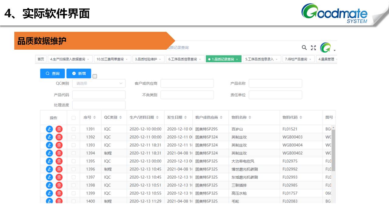Close the 3.品质检验维护 tab
The height and width of the screenshot is (218, 389).
click(160, 59)
